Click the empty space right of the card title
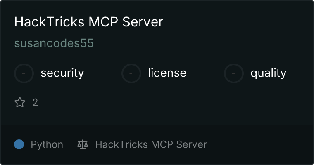314x165 pixels. [x=236, y=21]
